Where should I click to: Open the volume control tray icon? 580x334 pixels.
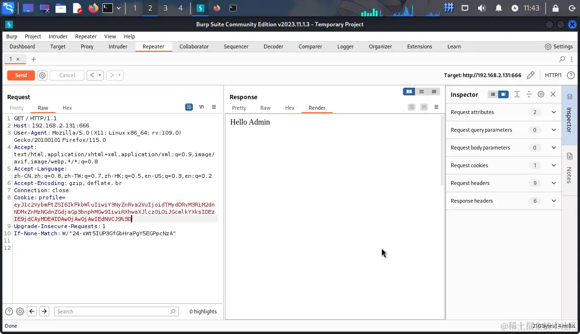pyautogui.click(x=481, y=8)
